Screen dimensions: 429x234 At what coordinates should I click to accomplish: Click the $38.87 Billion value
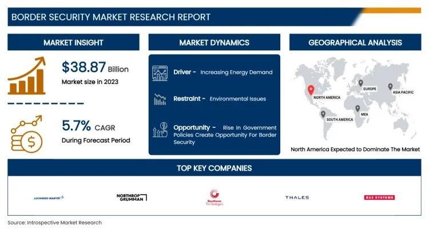point(95,67)
